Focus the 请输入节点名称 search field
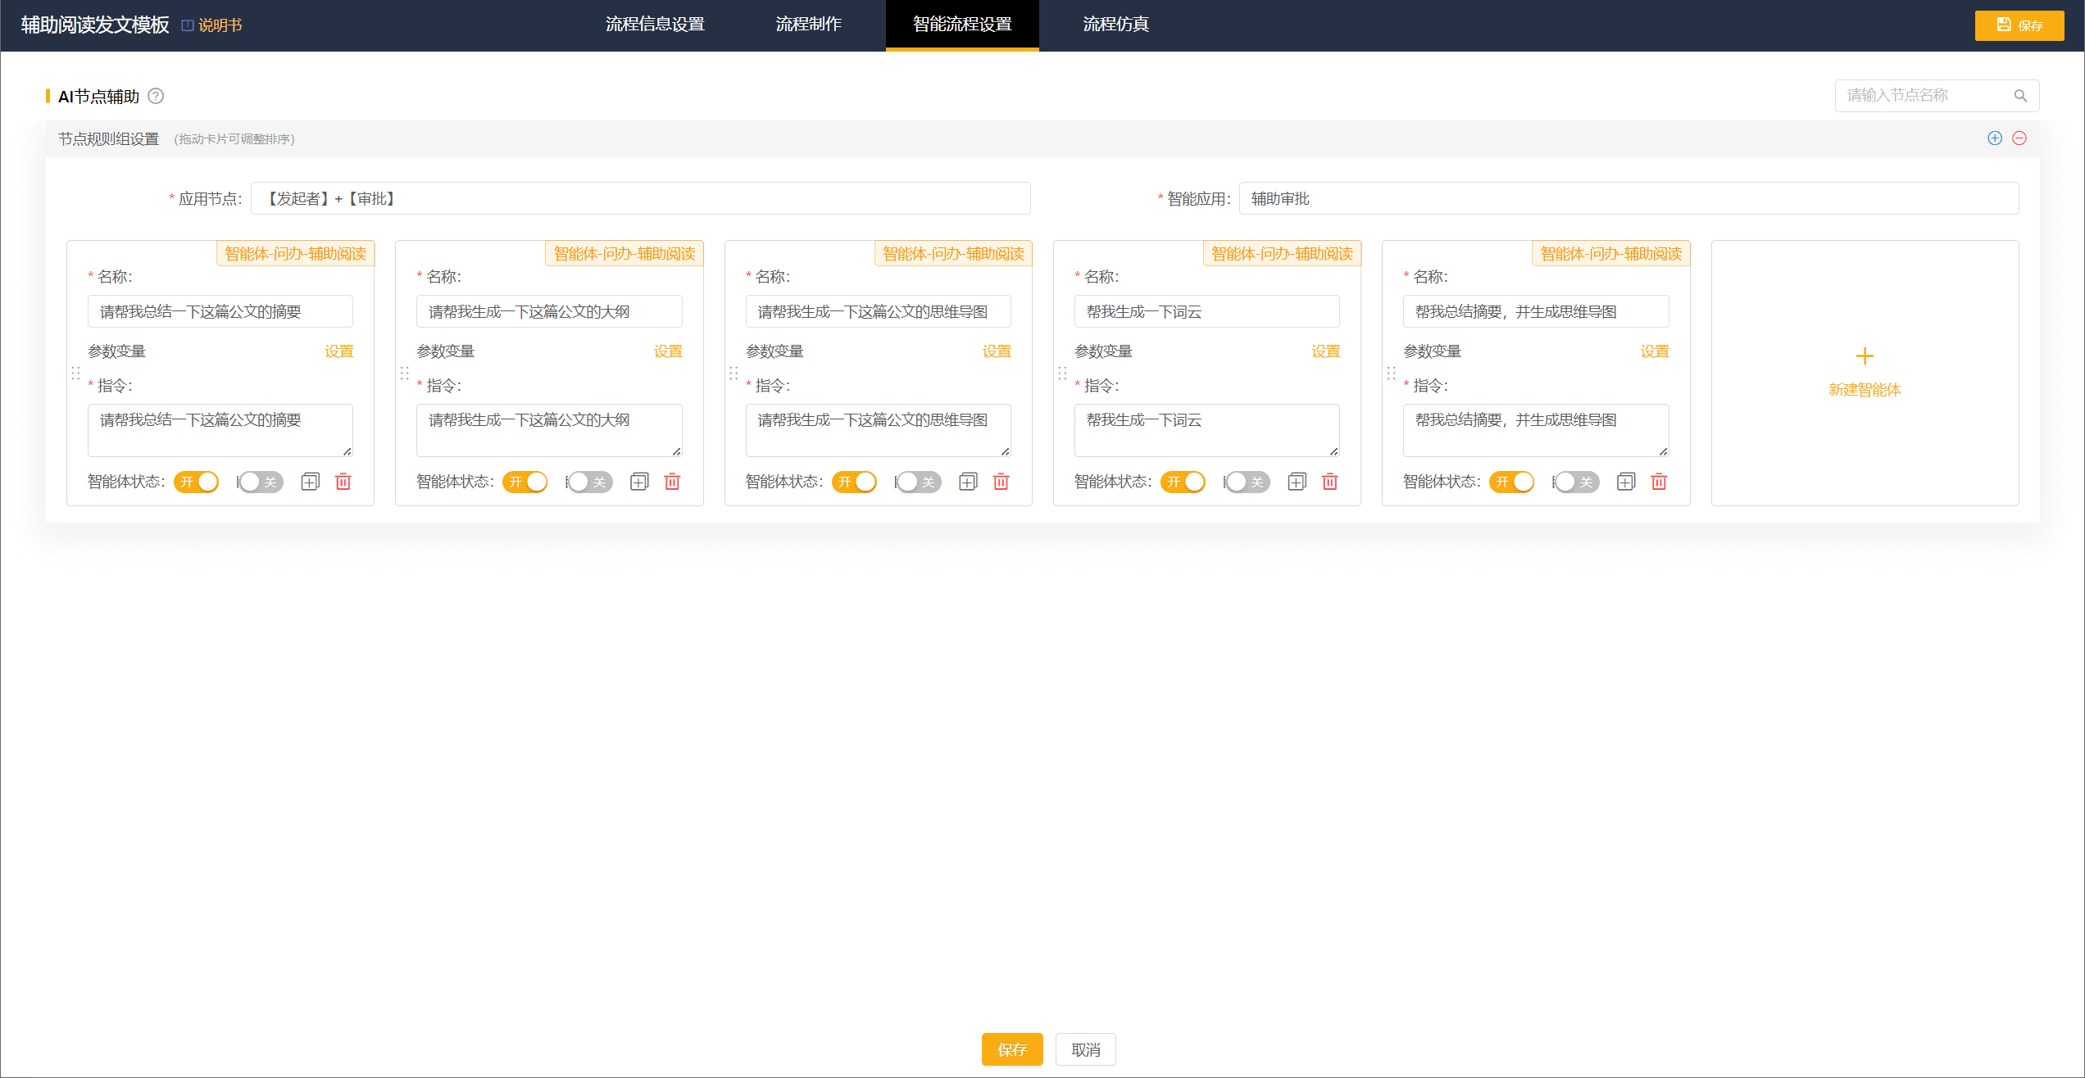 (1937, 96)
